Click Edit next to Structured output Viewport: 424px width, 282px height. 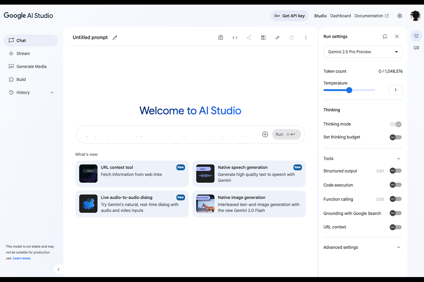tap(380, 171)
